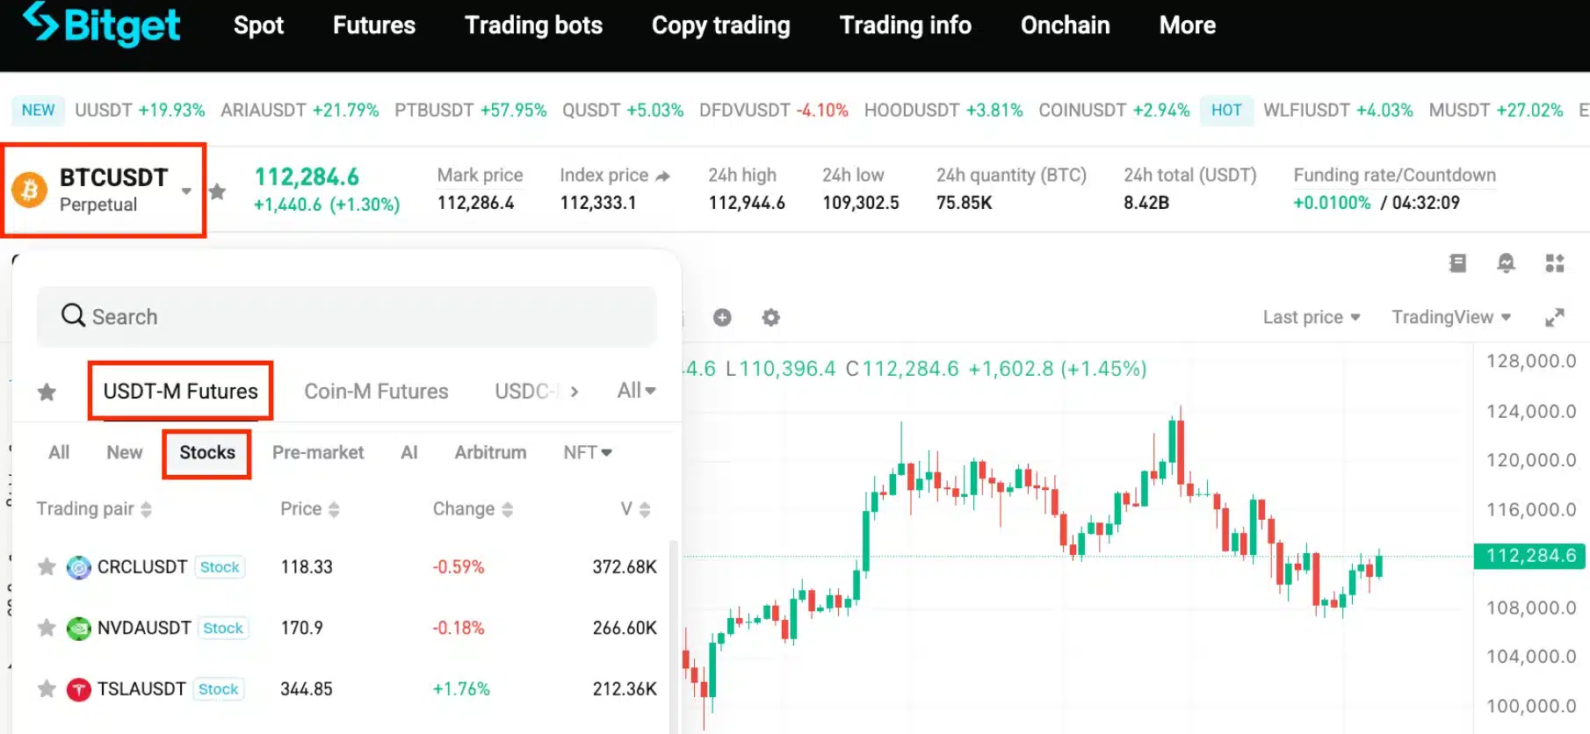The height and width of the screenshot is (734, 1590).
Task: Click the Bitcoin coin icon
Action: click(x=29, y=190)
